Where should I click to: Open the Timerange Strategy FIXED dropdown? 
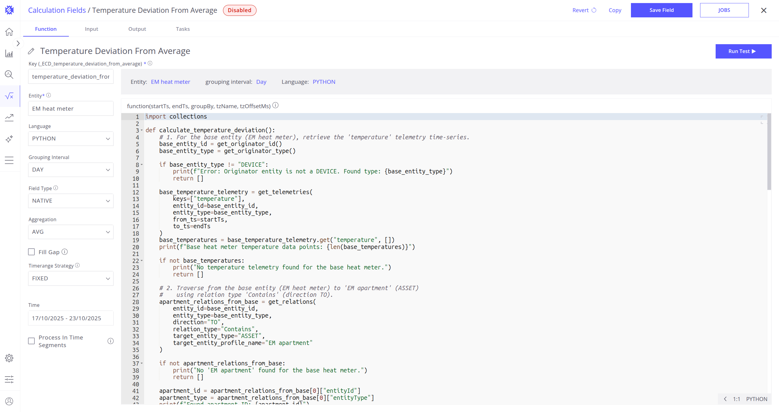pos(71,279)
